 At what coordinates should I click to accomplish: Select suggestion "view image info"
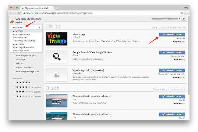click(26, 38)
